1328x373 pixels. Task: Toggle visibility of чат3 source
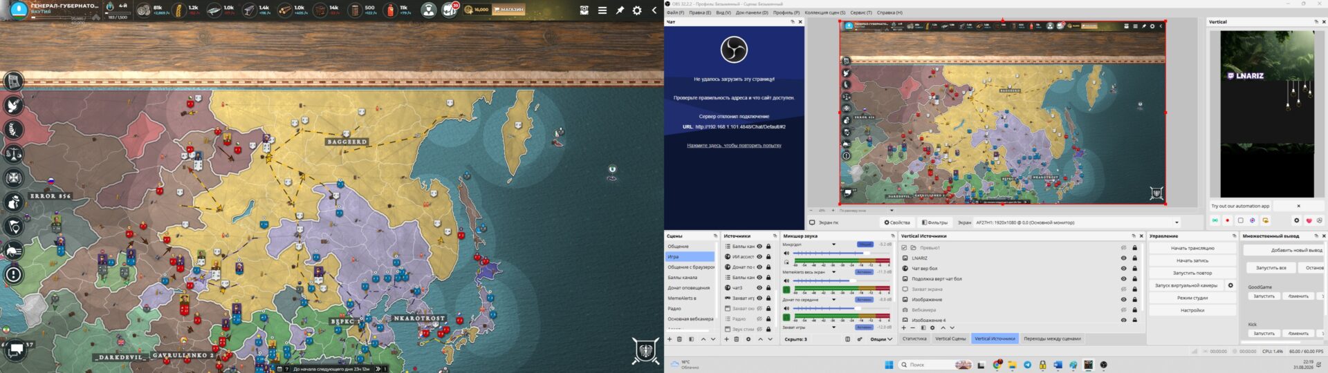(x=759, y=288)
